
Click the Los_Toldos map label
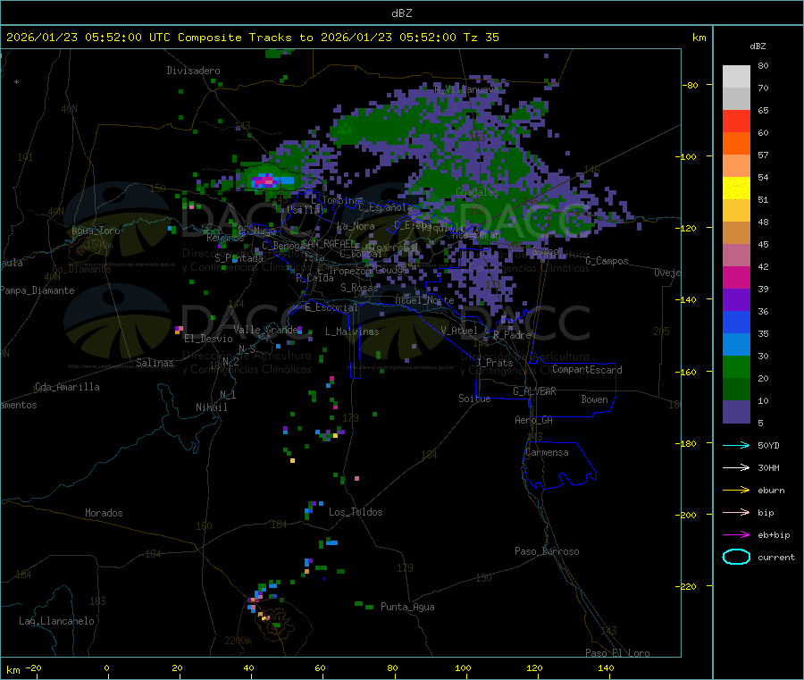[356, 512]
